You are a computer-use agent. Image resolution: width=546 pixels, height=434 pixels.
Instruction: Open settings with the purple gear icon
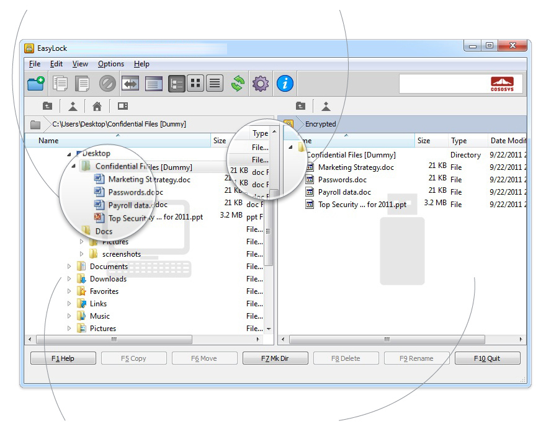(261, 83)
